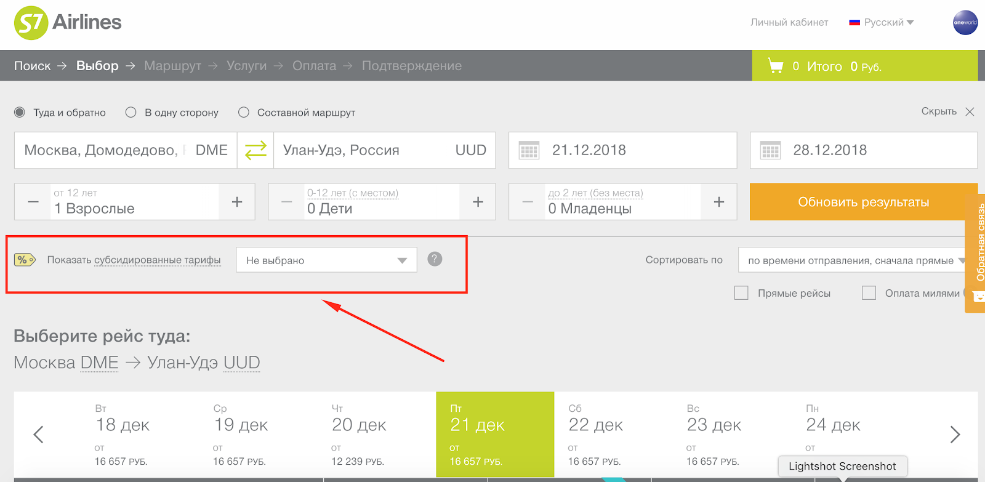This screenshot has height=482, width=985.
Task: Decrease number of children
Action: pyautogui.click(x=287, y=202)
